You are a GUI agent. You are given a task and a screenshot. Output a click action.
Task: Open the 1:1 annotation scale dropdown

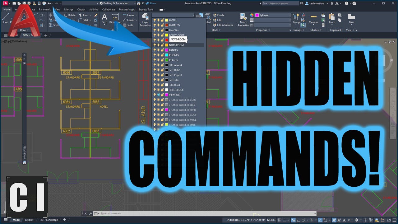tap(350, 220)
